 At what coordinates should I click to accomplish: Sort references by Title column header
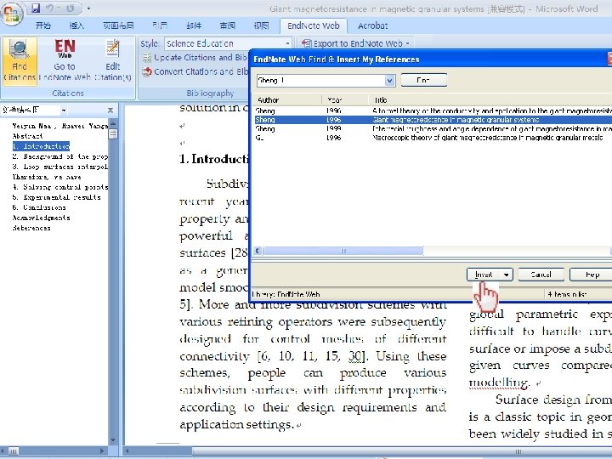(x=490, y=100)
